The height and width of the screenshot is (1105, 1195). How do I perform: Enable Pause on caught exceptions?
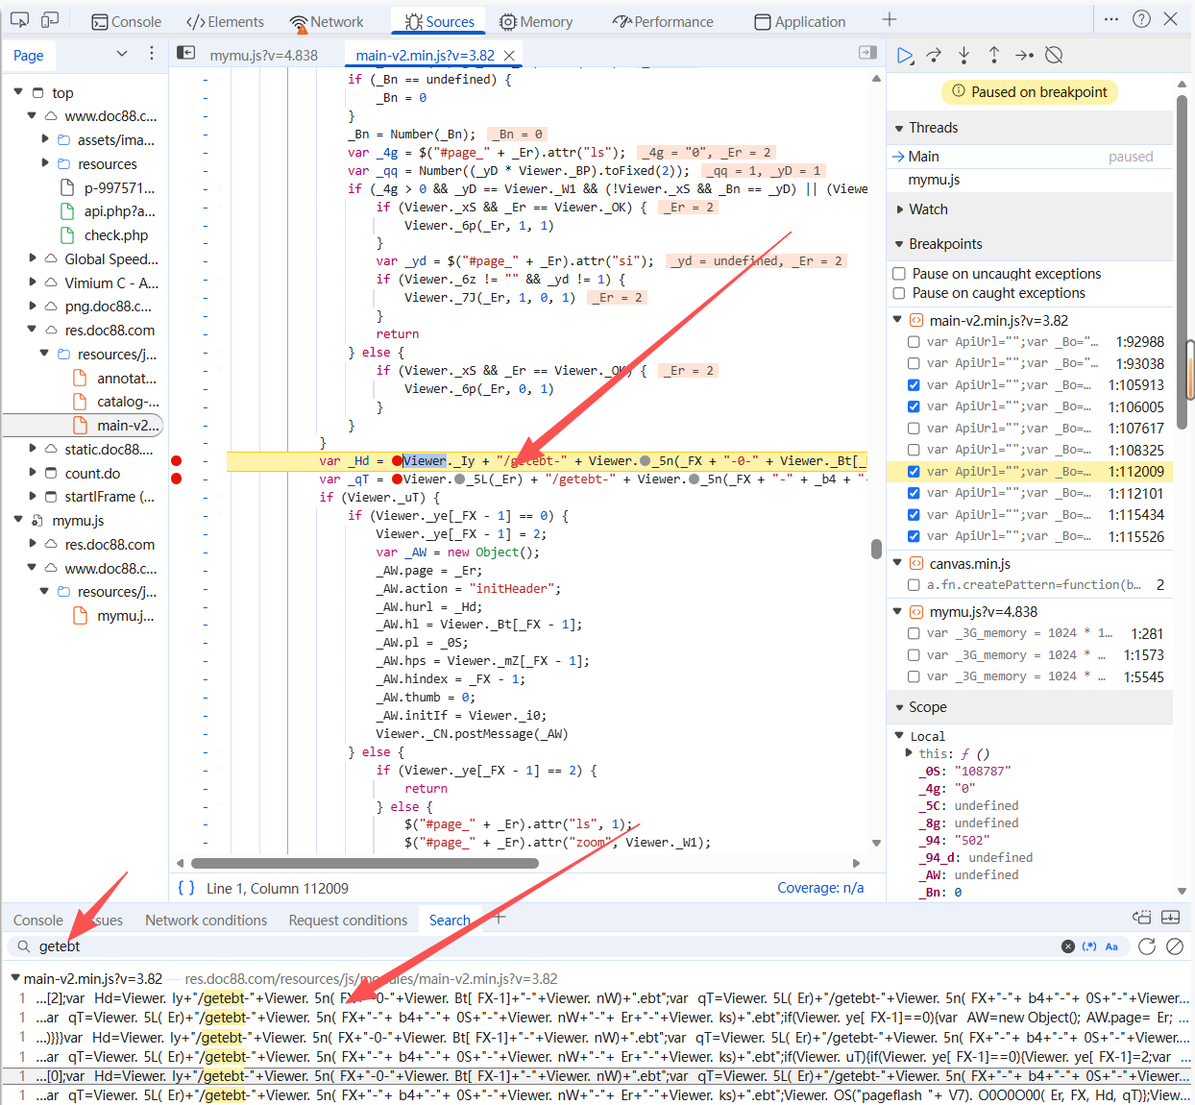tap(899, 293)
